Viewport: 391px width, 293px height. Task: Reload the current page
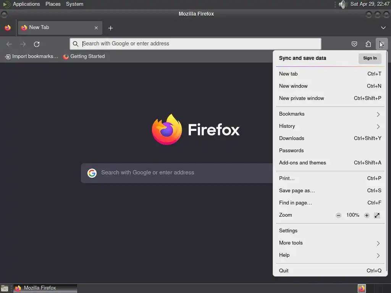click(x=37, y=44)
